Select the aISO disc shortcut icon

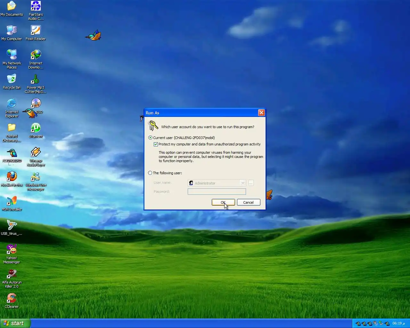[x=36, y=106]
